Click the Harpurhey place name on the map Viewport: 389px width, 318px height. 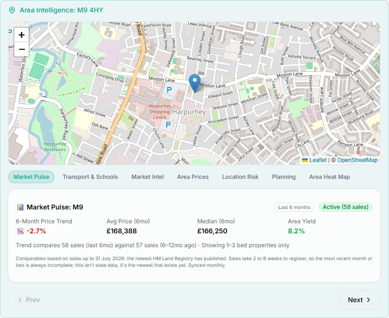[189, 112]
